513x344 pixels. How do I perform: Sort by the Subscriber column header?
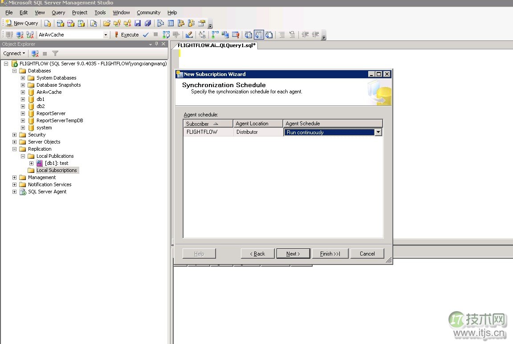tap(208, 124)
